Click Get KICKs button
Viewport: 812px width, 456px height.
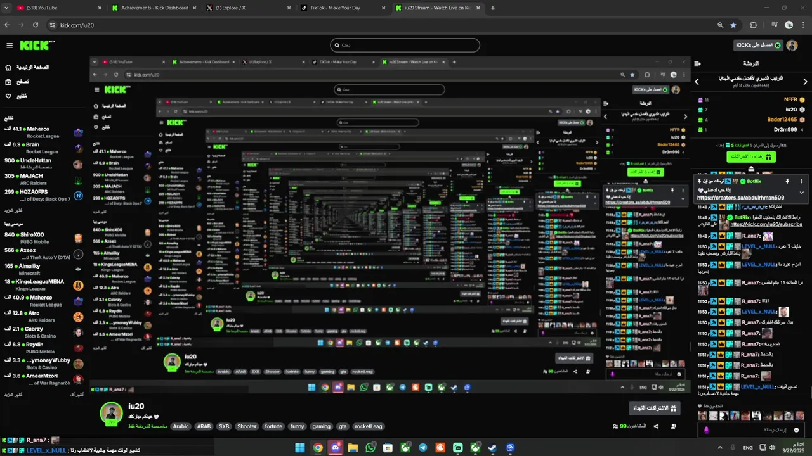(758, 45)
